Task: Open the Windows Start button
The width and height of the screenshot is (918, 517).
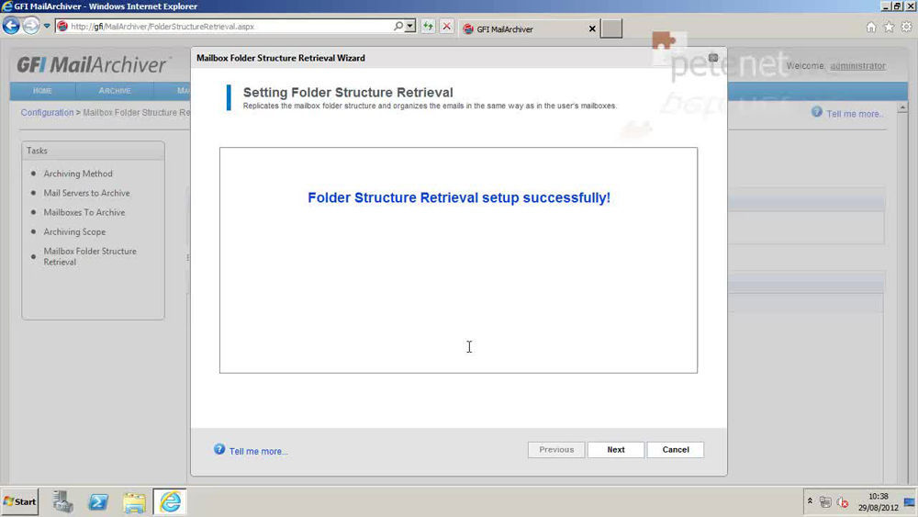Action: click(x=20, y=501)
